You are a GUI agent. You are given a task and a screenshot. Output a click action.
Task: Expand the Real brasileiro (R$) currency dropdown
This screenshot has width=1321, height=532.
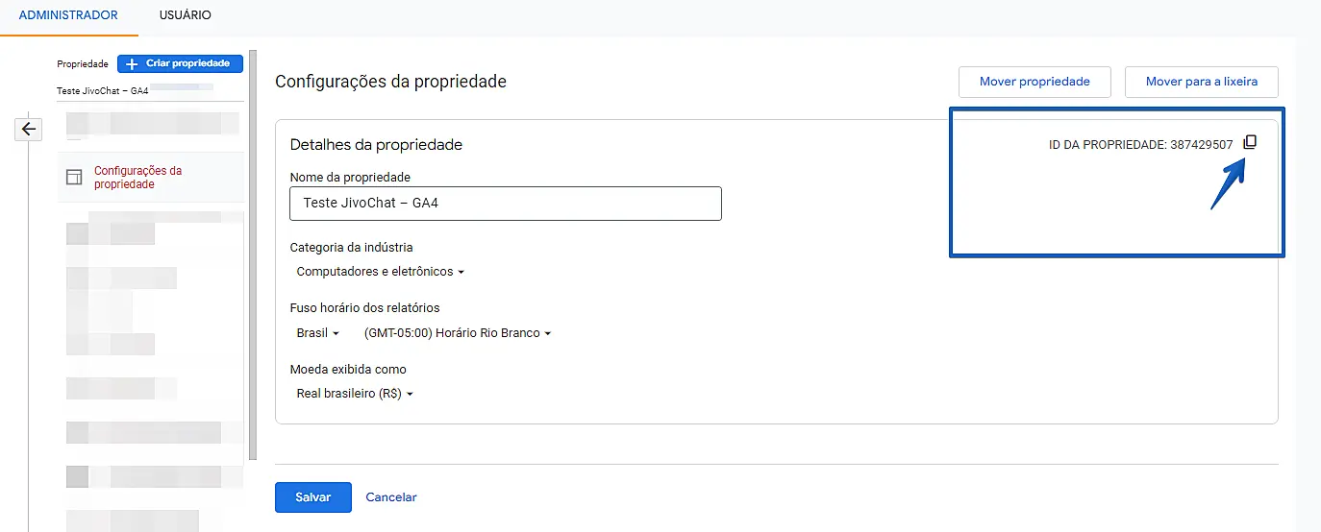pos(355,394)
